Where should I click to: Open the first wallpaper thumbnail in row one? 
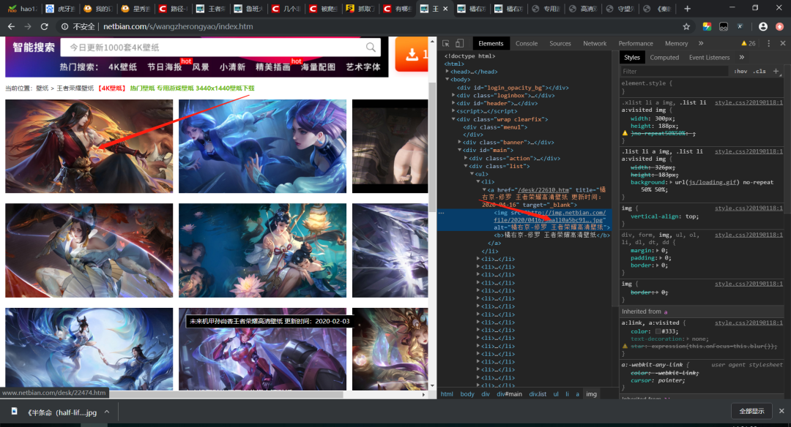coord(89,146)
